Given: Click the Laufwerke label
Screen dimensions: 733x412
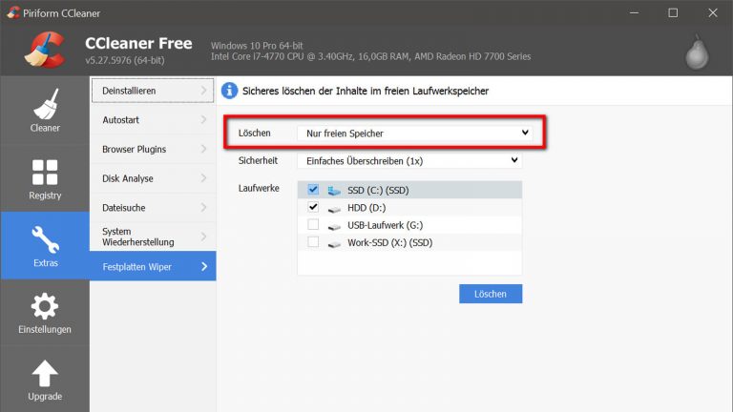Looking at the screenshot, I should pyautogui.click(x=259, y=188).
